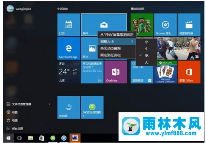Select the 小 tile size option
This screenshot has height=143, width=206.
pyautogui.click(x=147, y=42)
